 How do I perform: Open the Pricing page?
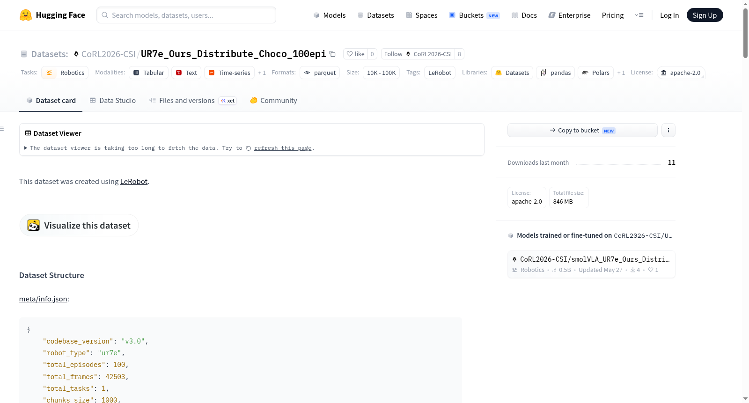pos(613,15)
